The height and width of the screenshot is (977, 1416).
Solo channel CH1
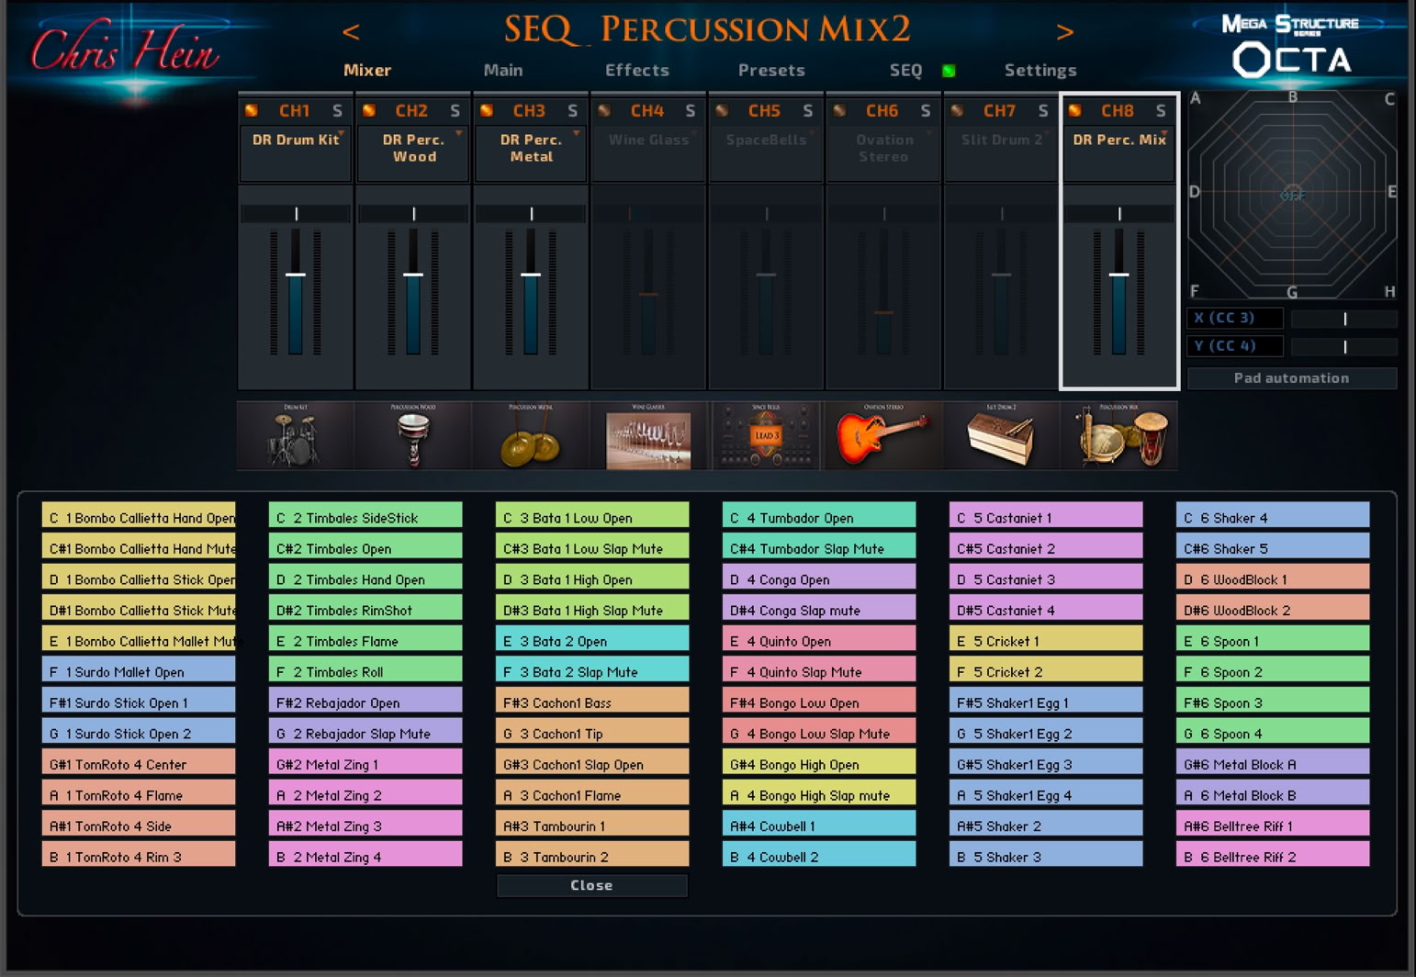coord(337,111)
